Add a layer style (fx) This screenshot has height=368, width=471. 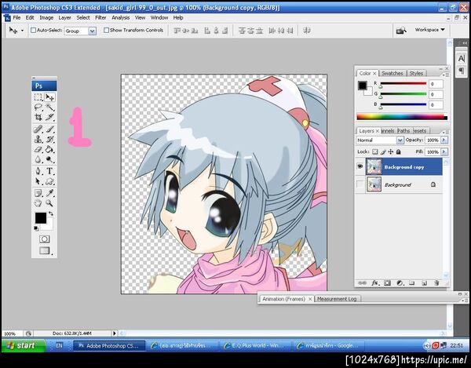(375, 282)
